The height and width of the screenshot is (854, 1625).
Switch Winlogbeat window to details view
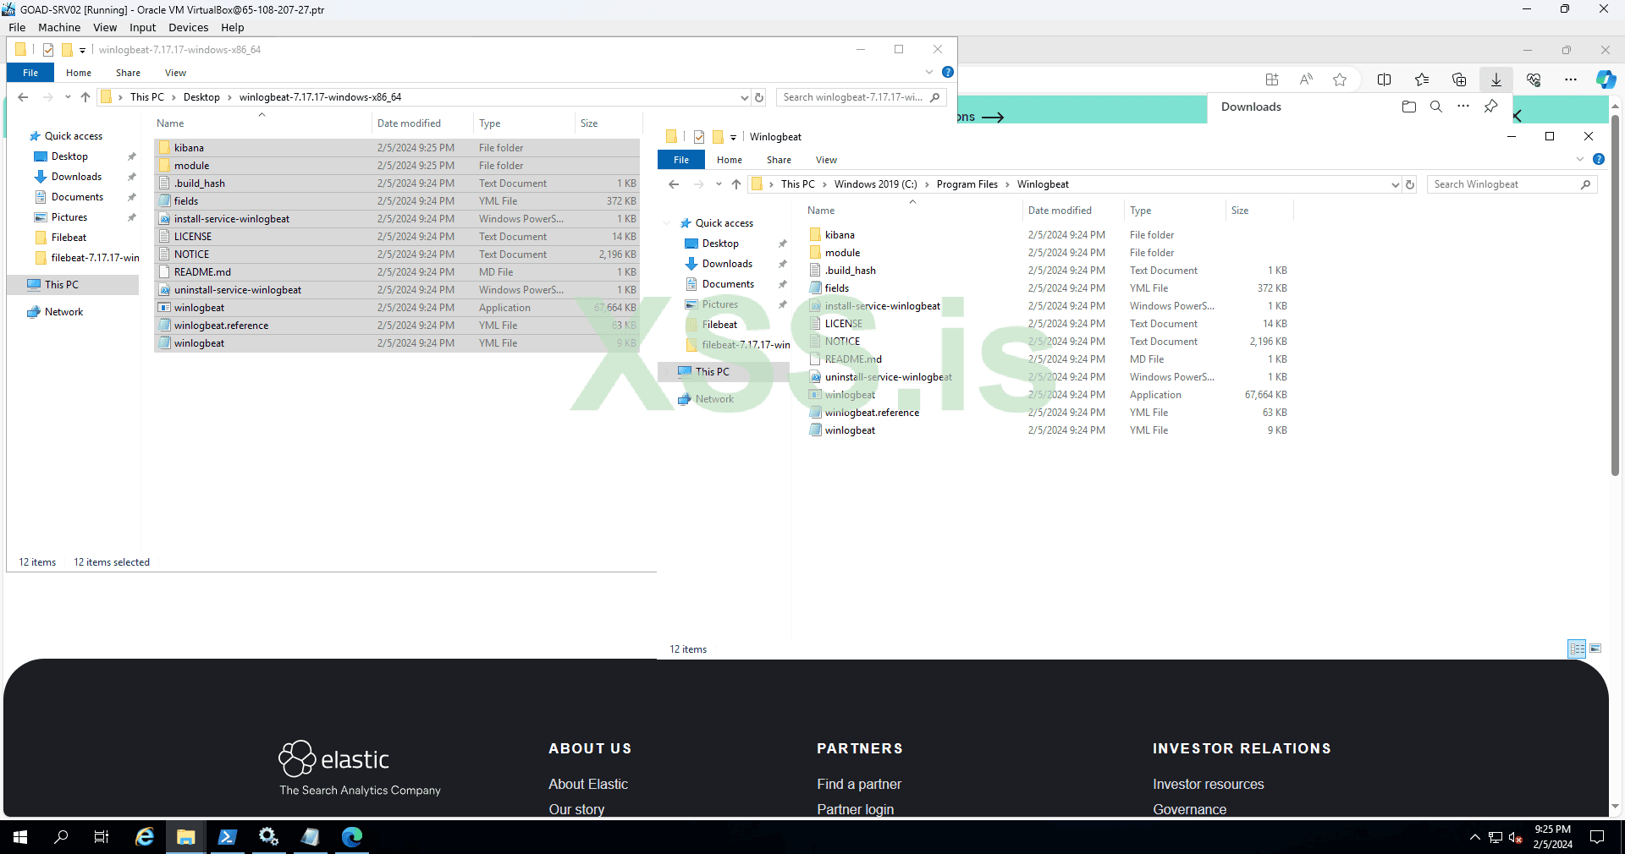coord(1577,649)
